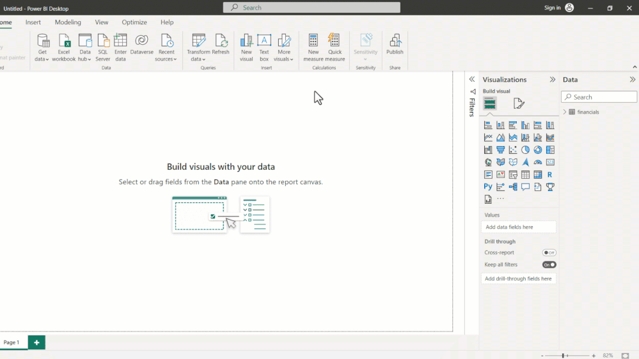Viewport: 639px width, 359px height.
Task: Collapse the Data pane
Action: click(x=632, y=79)
